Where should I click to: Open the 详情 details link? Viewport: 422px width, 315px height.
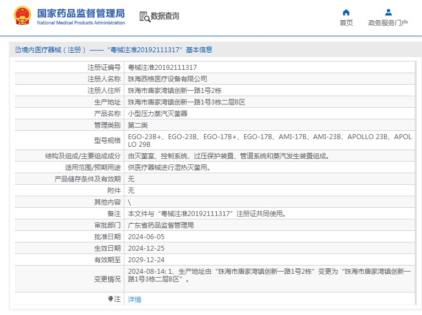[x=134, y=300]
